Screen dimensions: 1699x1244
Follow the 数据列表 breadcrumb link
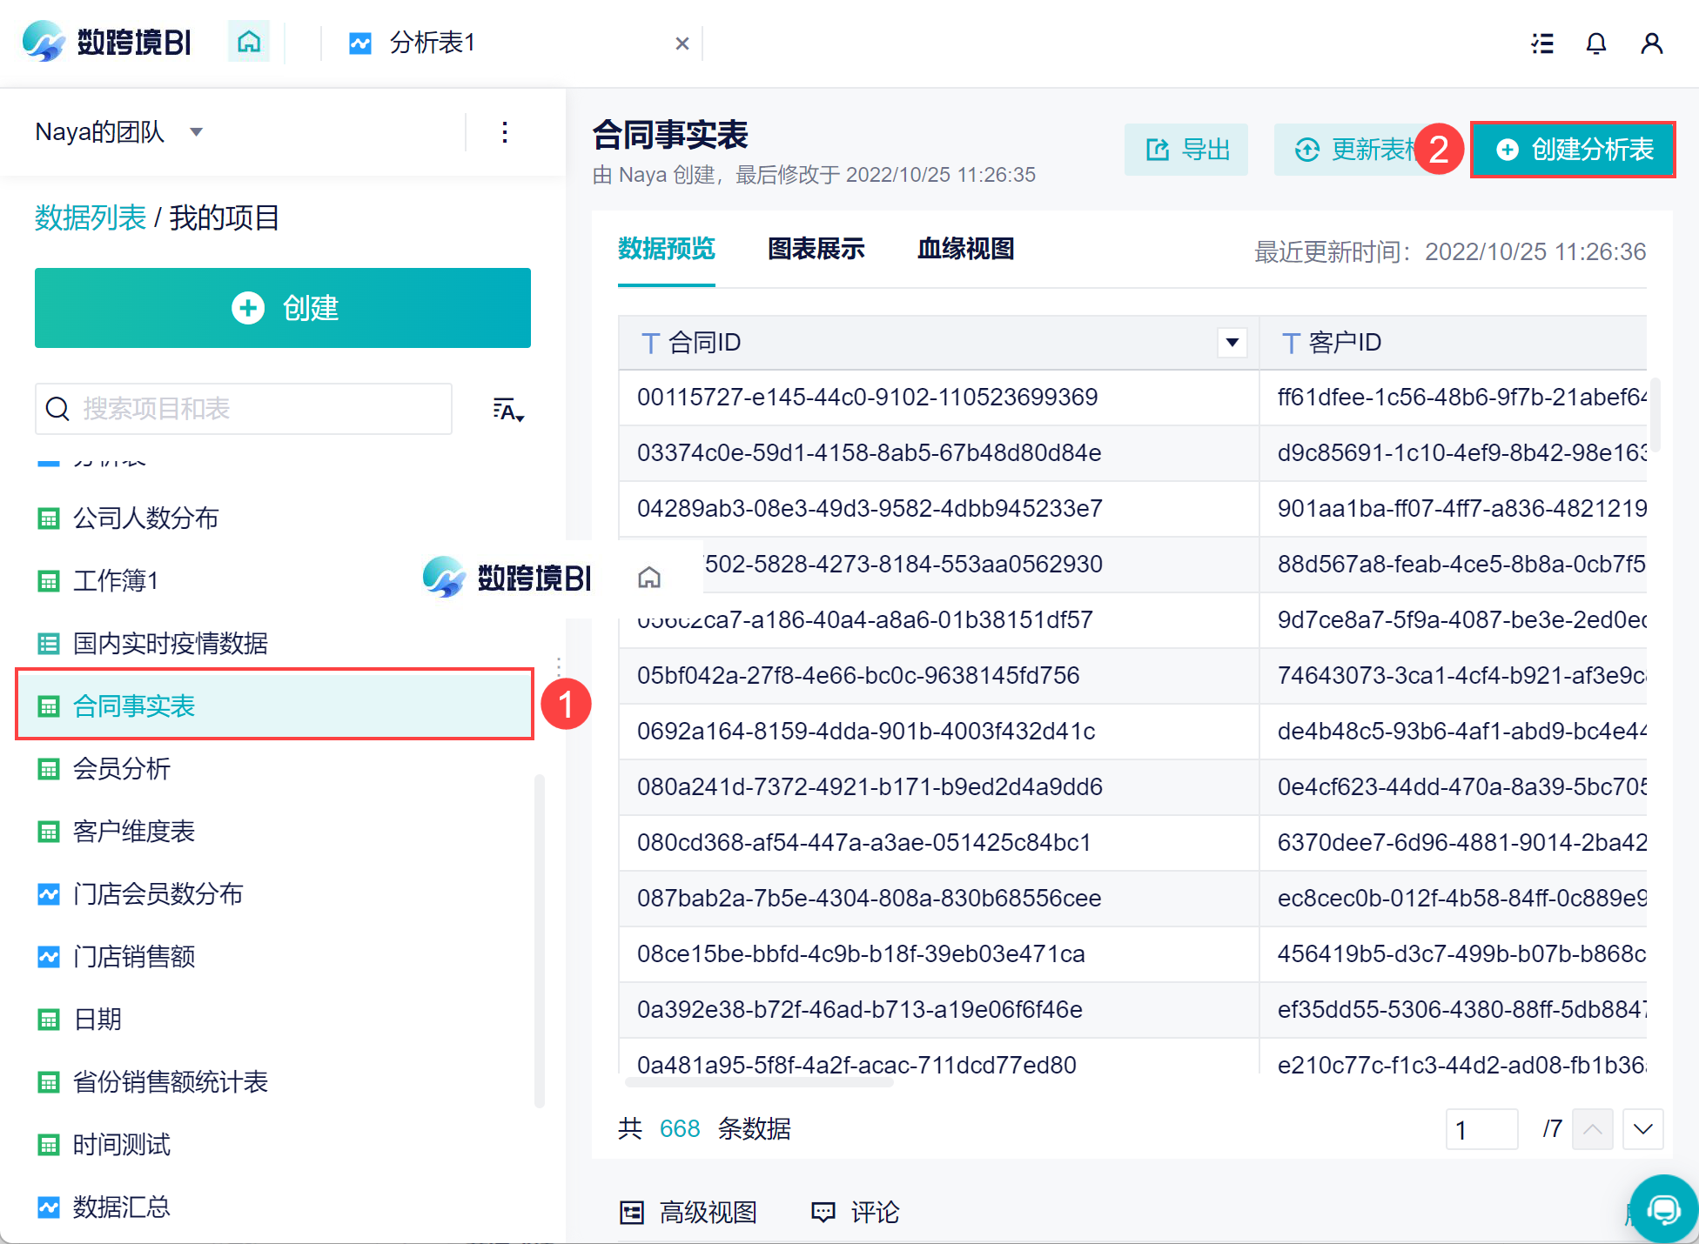pyautogui.click(x=90, y=217)
